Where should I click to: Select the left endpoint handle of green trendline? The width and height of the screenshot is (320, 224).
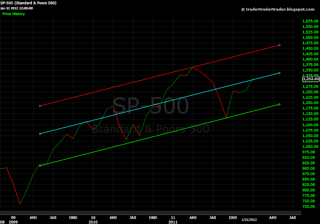pyautogui.click(x=40, y=165)
